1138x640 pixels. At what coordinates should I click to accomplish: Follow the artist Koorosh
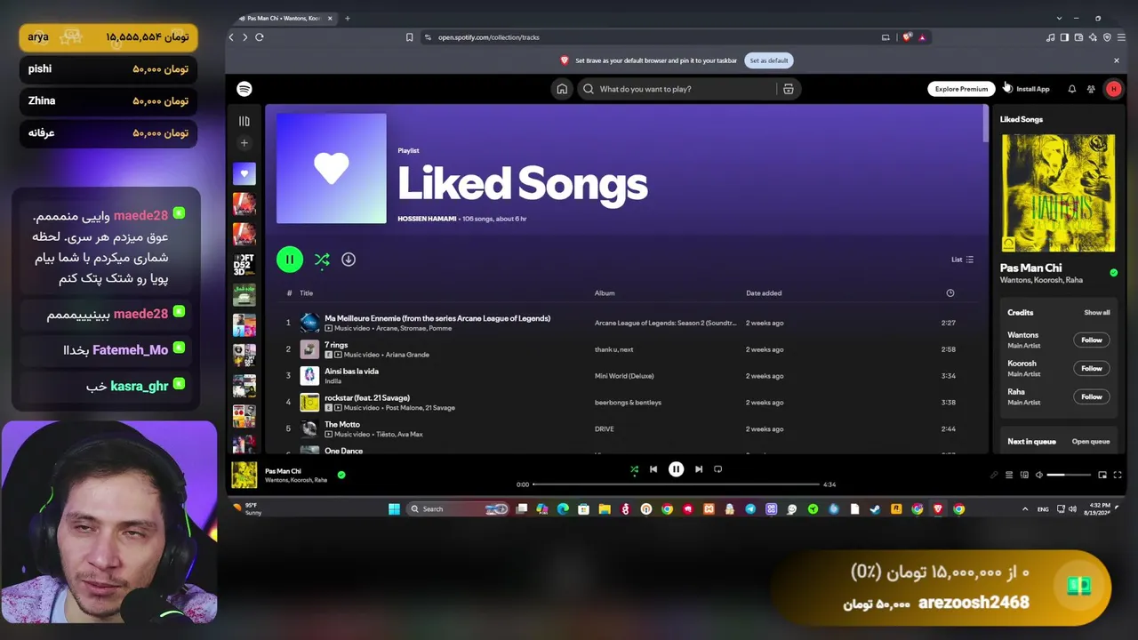pos(1091,368)
